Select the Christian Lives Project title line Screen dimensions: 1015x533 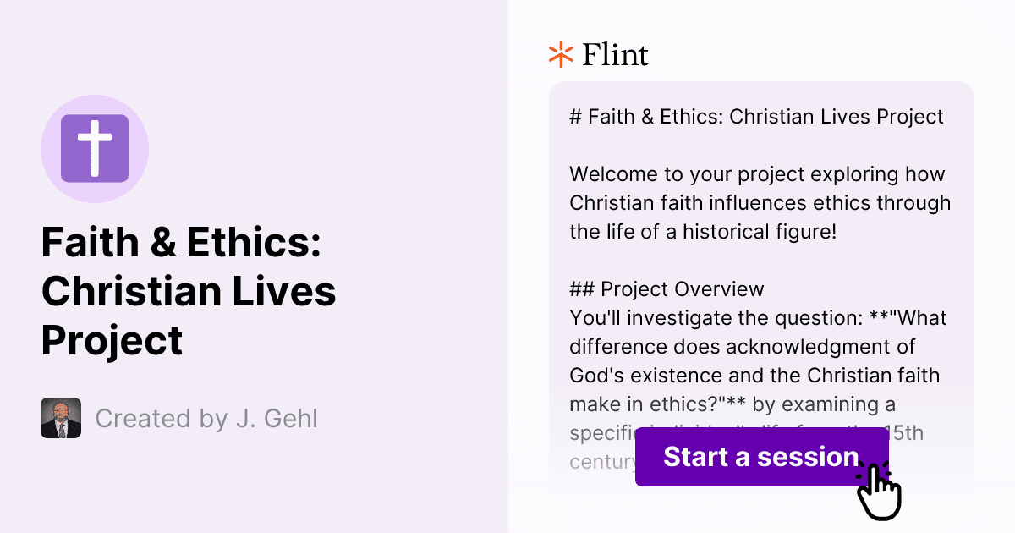pos(189,292)
